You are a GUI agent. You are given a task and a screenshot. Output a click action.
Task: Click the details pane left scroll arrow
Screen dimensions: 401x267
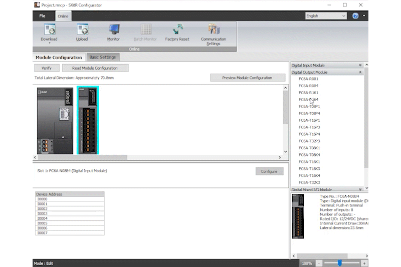click(x=294, y=255)
